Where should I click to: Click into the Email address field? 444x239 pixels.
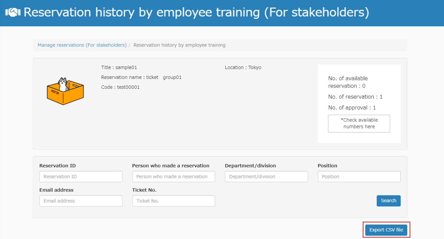[x=81, y=201]
